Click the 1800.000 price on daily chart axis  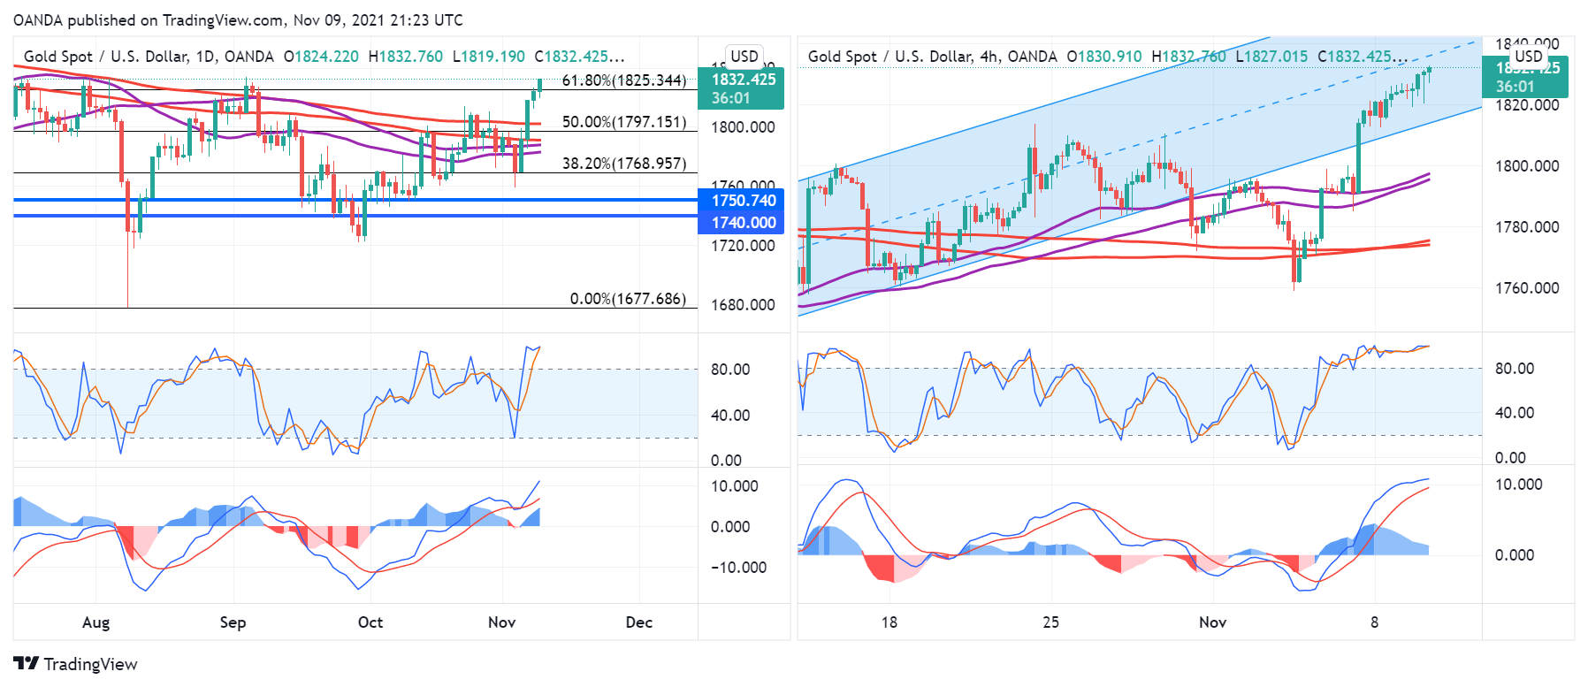[743, 127]
